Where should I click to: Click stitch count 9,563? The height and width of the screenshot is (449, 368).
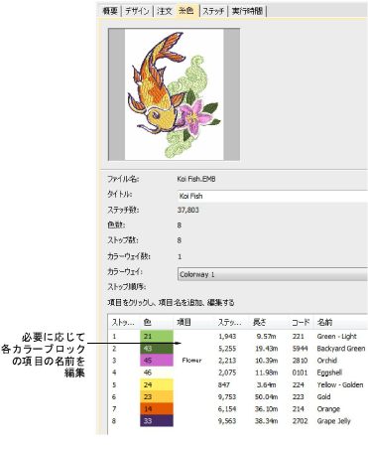[227, 421]
